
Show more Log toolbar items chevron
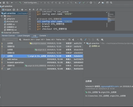coord(78,40)
